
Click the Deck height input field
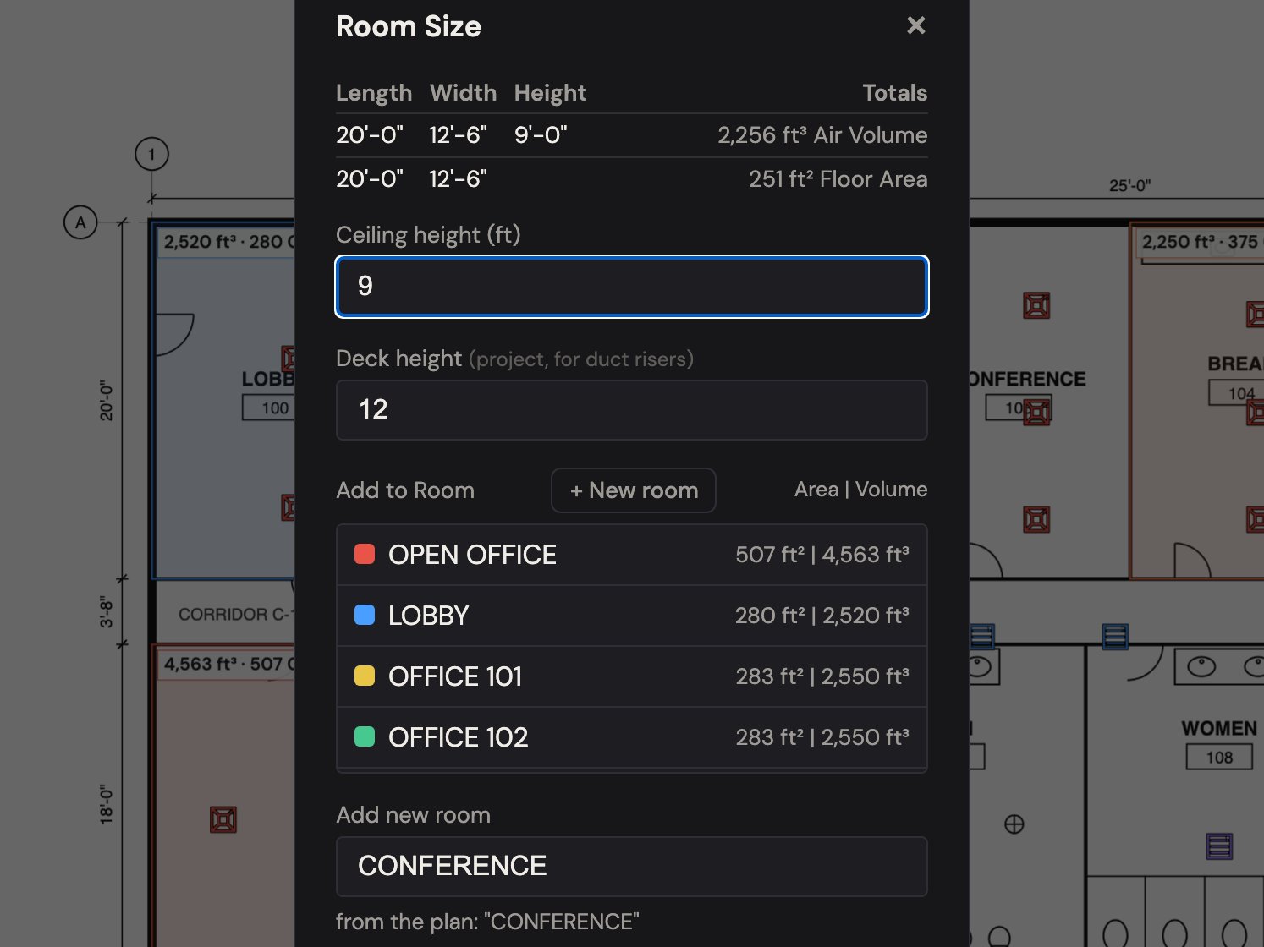(x=632, y=410)
